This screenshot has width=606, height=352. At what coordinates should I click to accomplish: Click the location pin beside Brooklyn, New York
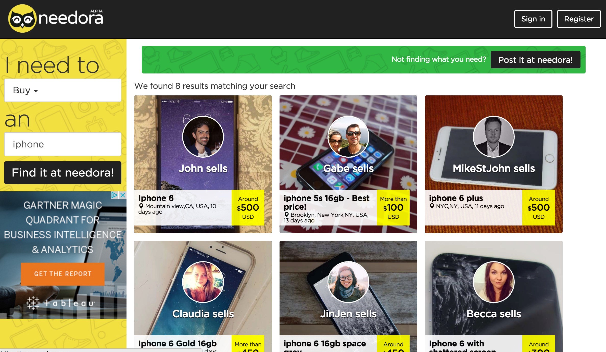(x=286, y=215)
